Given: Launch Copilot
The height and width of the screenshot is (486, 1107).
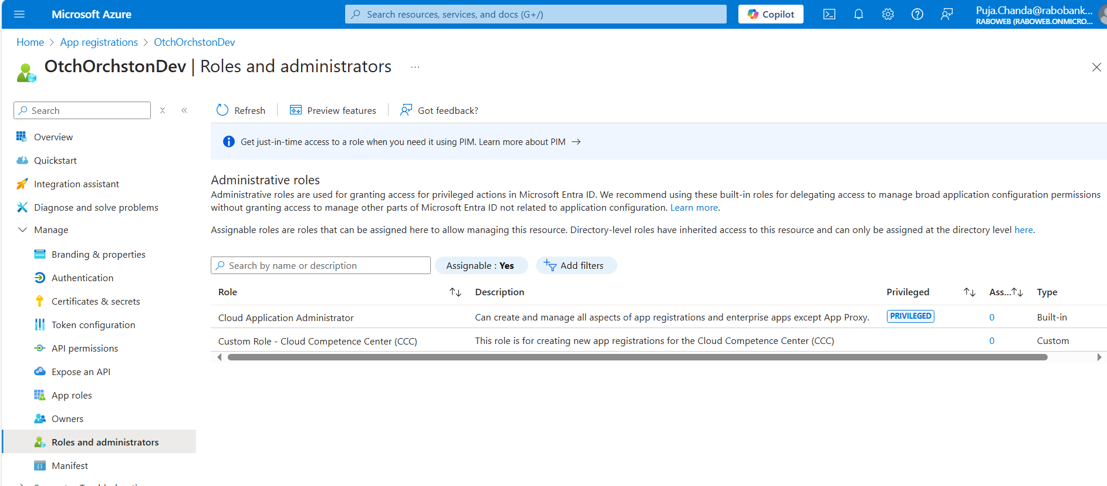Looking at the screenshot, I should (x=771, y=14).
